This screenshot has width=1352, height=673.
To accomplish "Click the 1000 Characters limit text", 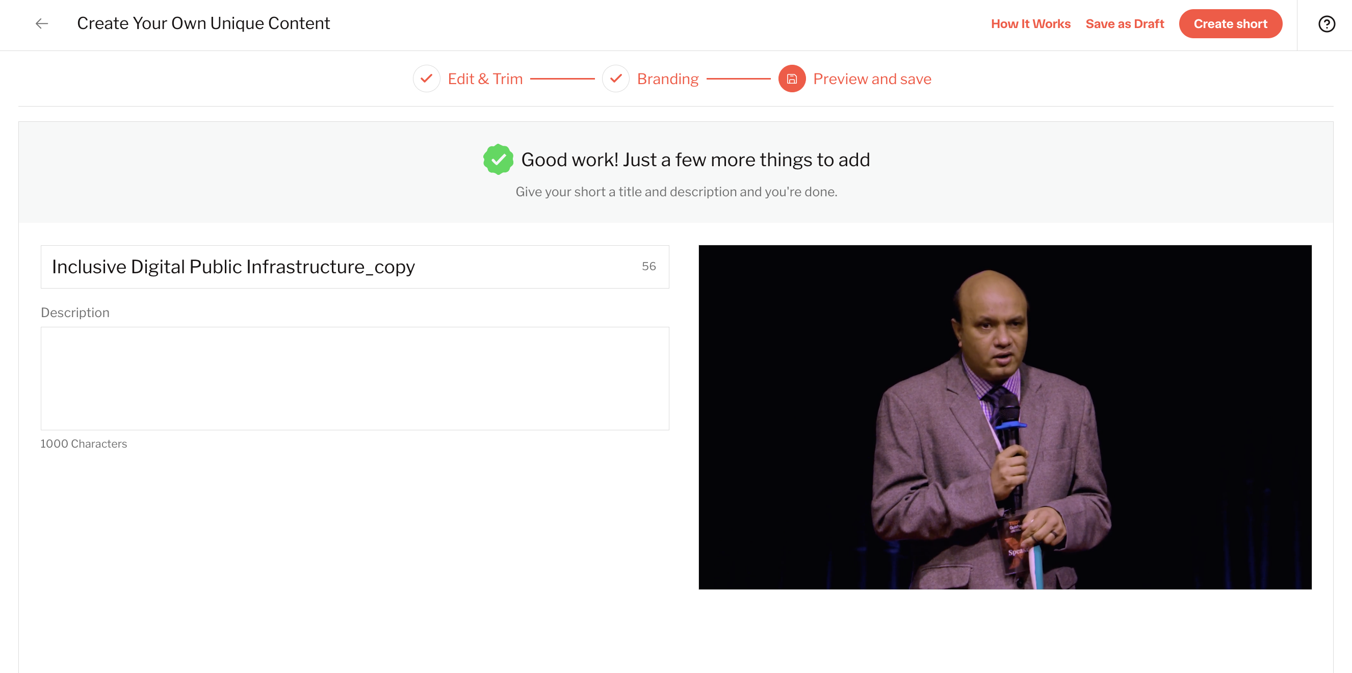I will tap(84, 444).
